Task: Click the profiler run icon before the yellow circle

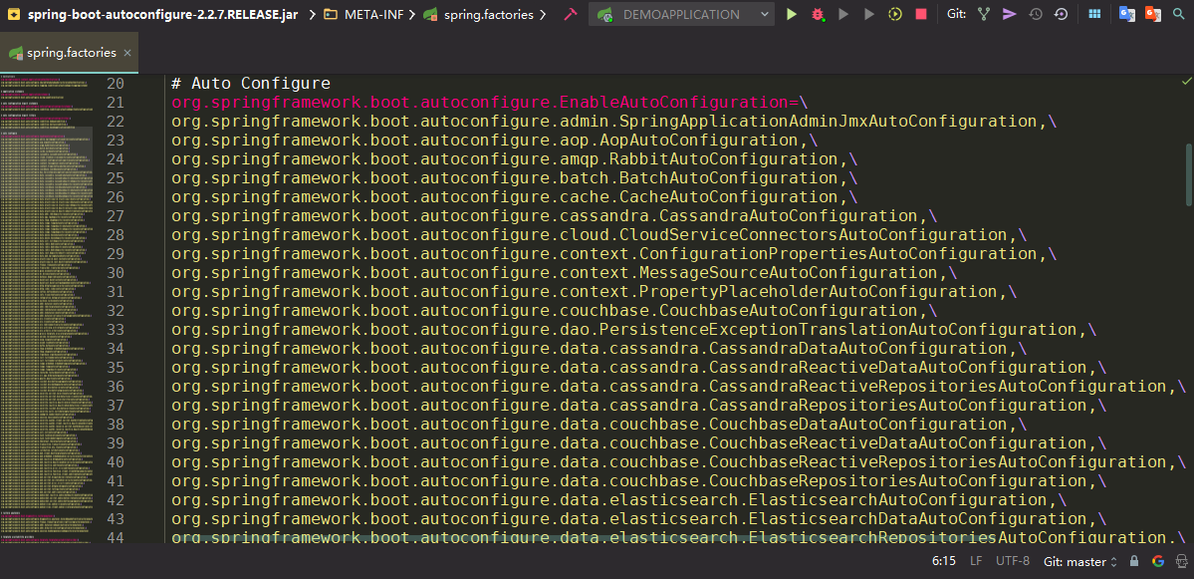Action: click(869, 15)
